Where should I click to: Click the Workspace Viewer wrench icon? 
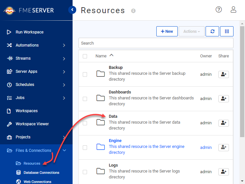(9, 124)
